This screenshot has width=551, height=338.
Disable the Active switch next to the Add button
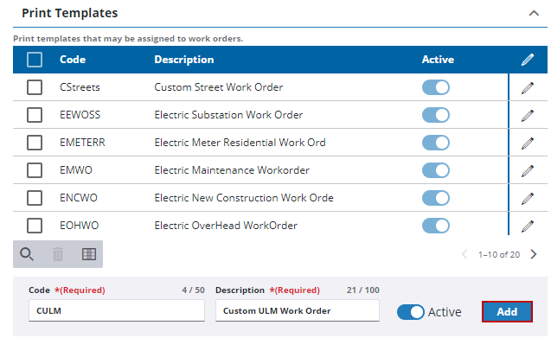tap(411, 312)
